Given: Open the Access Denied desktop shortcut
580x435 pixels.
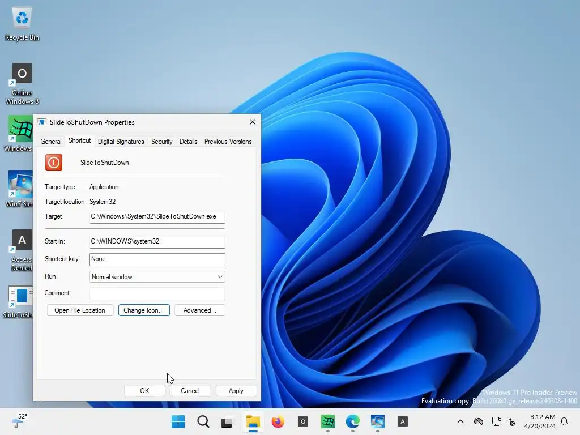Looking at the screenshot, I should (x=21, y=250).
